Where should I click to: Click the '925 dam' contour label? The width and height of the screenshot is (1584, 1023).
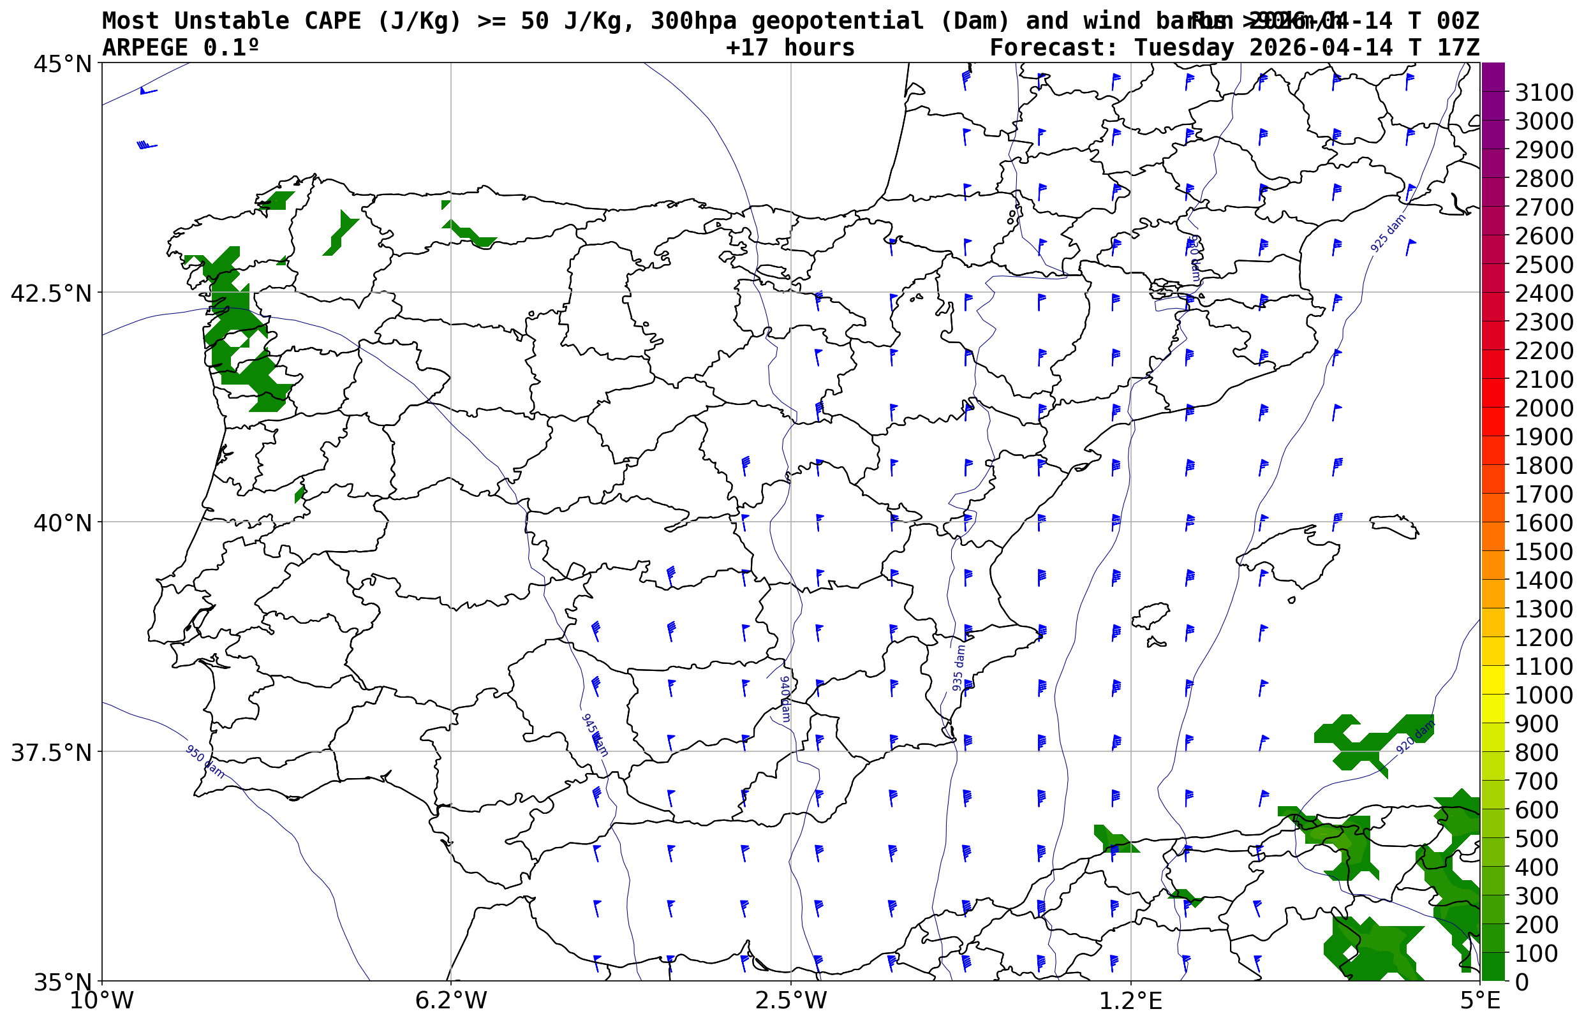tap(1388, 233)
